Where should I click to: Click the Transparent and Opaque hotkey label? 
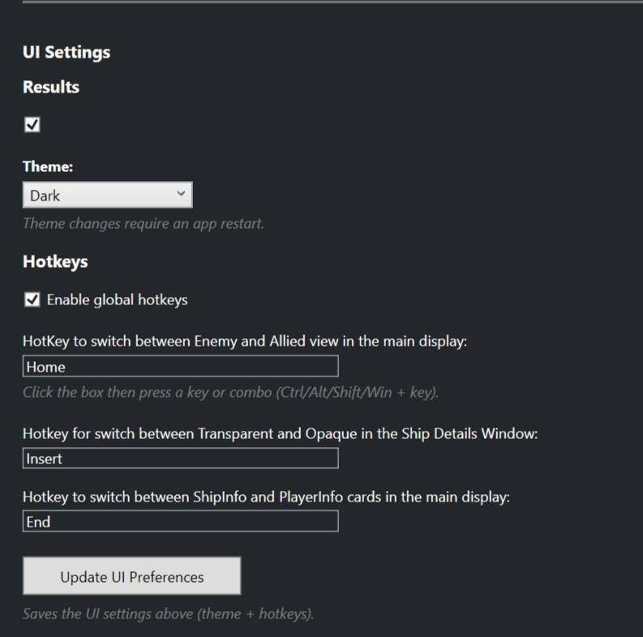[x=280, y=433]
